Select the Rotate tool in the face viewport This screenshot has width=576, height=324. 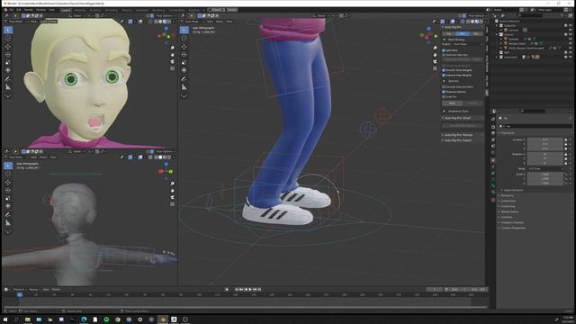click(x=8, y=55)
